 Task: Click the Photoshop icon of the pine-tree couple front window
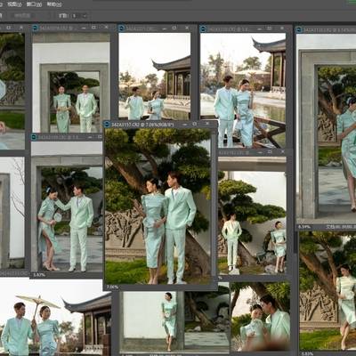(108, 124)
